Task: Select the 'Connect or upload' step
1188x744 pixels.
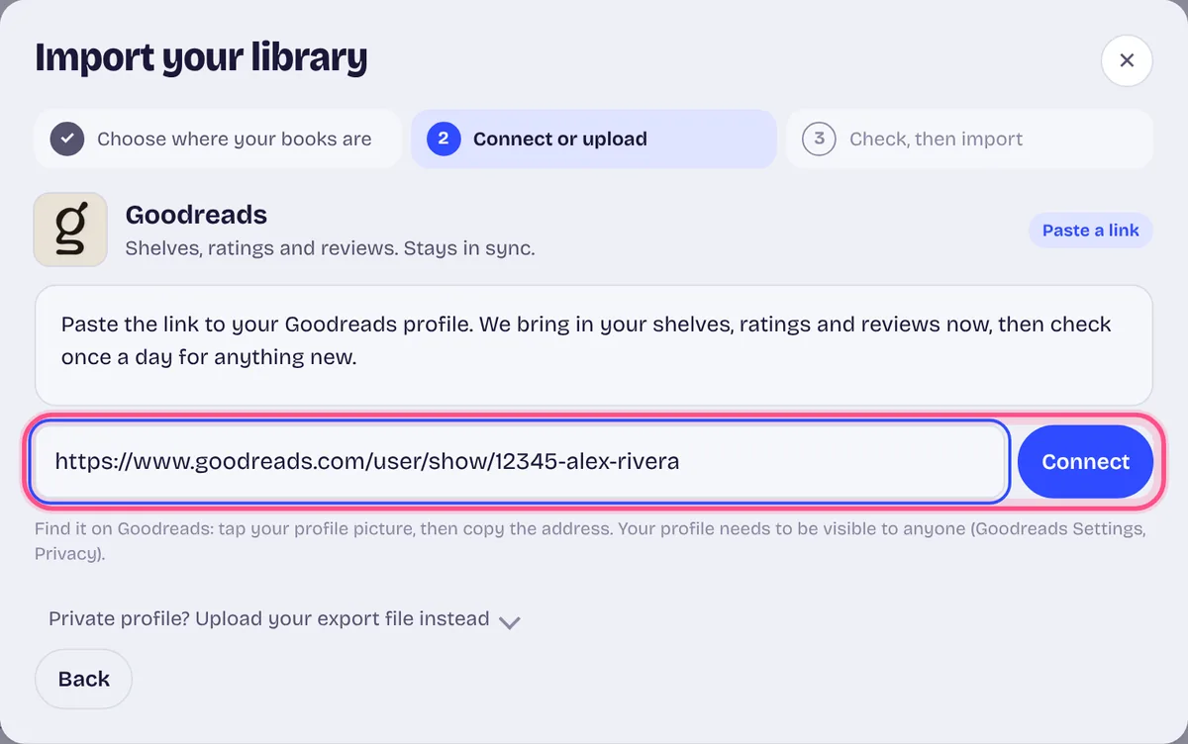Action: click(593, 139)
